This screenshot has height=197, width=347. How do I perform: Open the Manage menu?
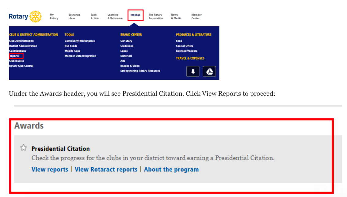tap(135, 15)
